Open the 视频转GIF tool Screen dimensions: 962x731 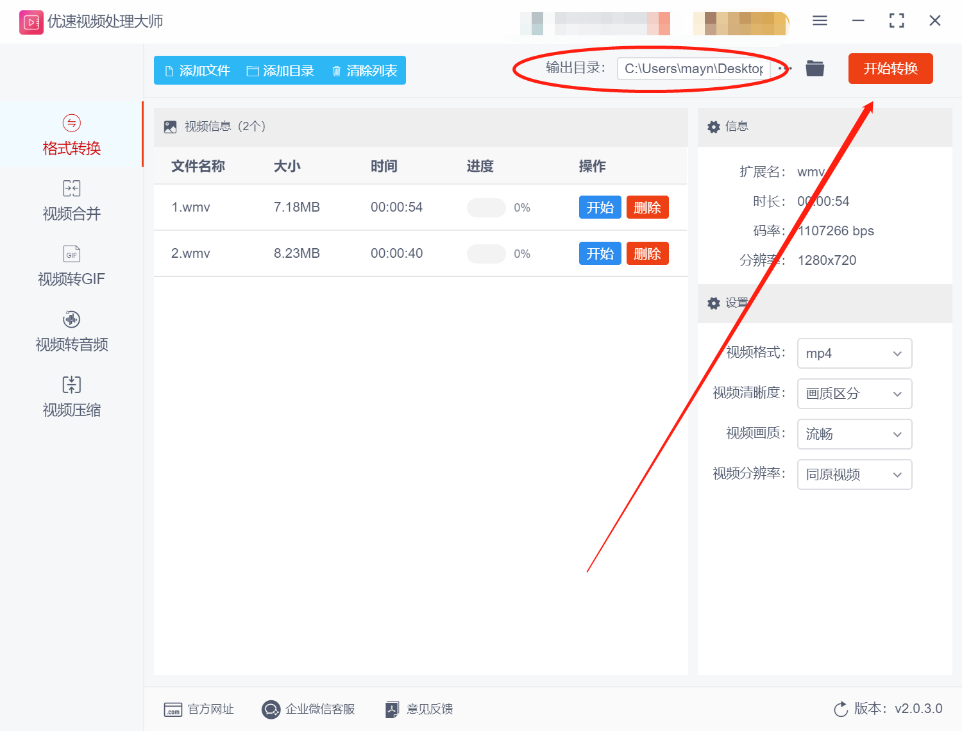tap(71, 265)
